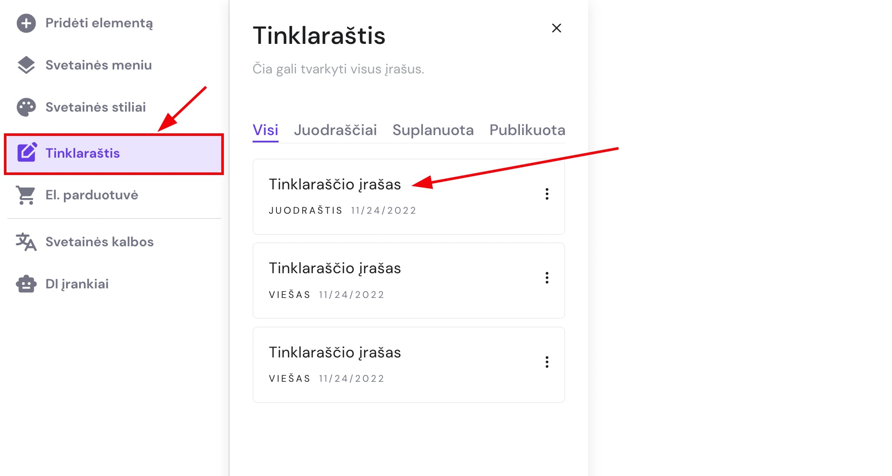892x476 pixels.
Task: Open DI įrankiai with the robot icon
Action: tap(27, 284)
